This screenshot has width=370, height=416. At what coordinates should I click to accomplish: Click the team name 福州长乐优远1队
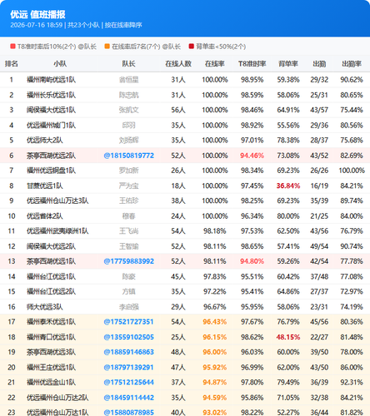point(51,95)
